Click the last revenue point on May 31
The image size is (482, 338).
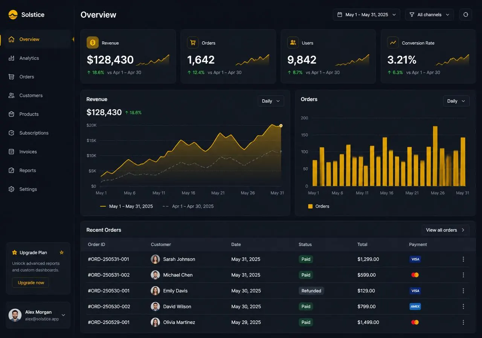point(281,126)
